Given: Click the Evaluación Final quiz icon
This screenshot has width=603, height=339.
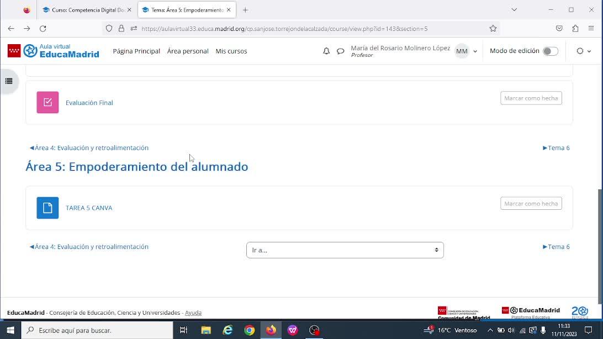Looking at the screenshot, I should click(x=47, y=102).
